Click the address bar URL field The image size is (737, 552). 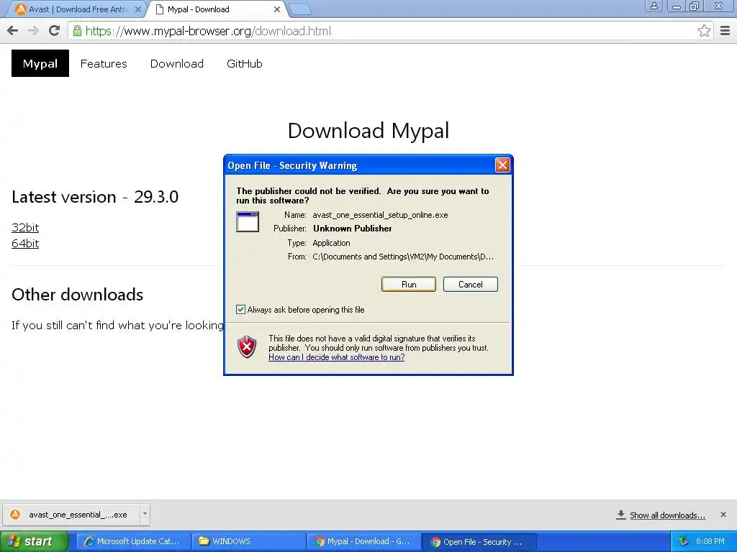[390, 31]
